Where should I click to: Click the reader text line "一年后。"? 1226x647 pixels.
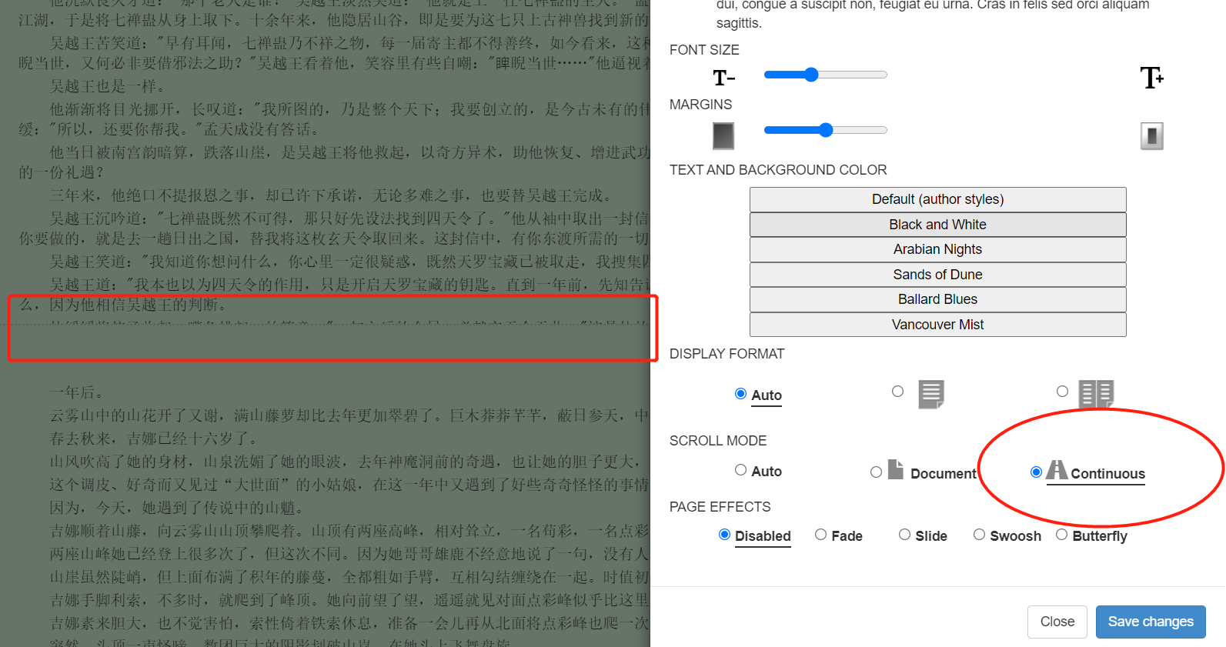pos(77,393)
